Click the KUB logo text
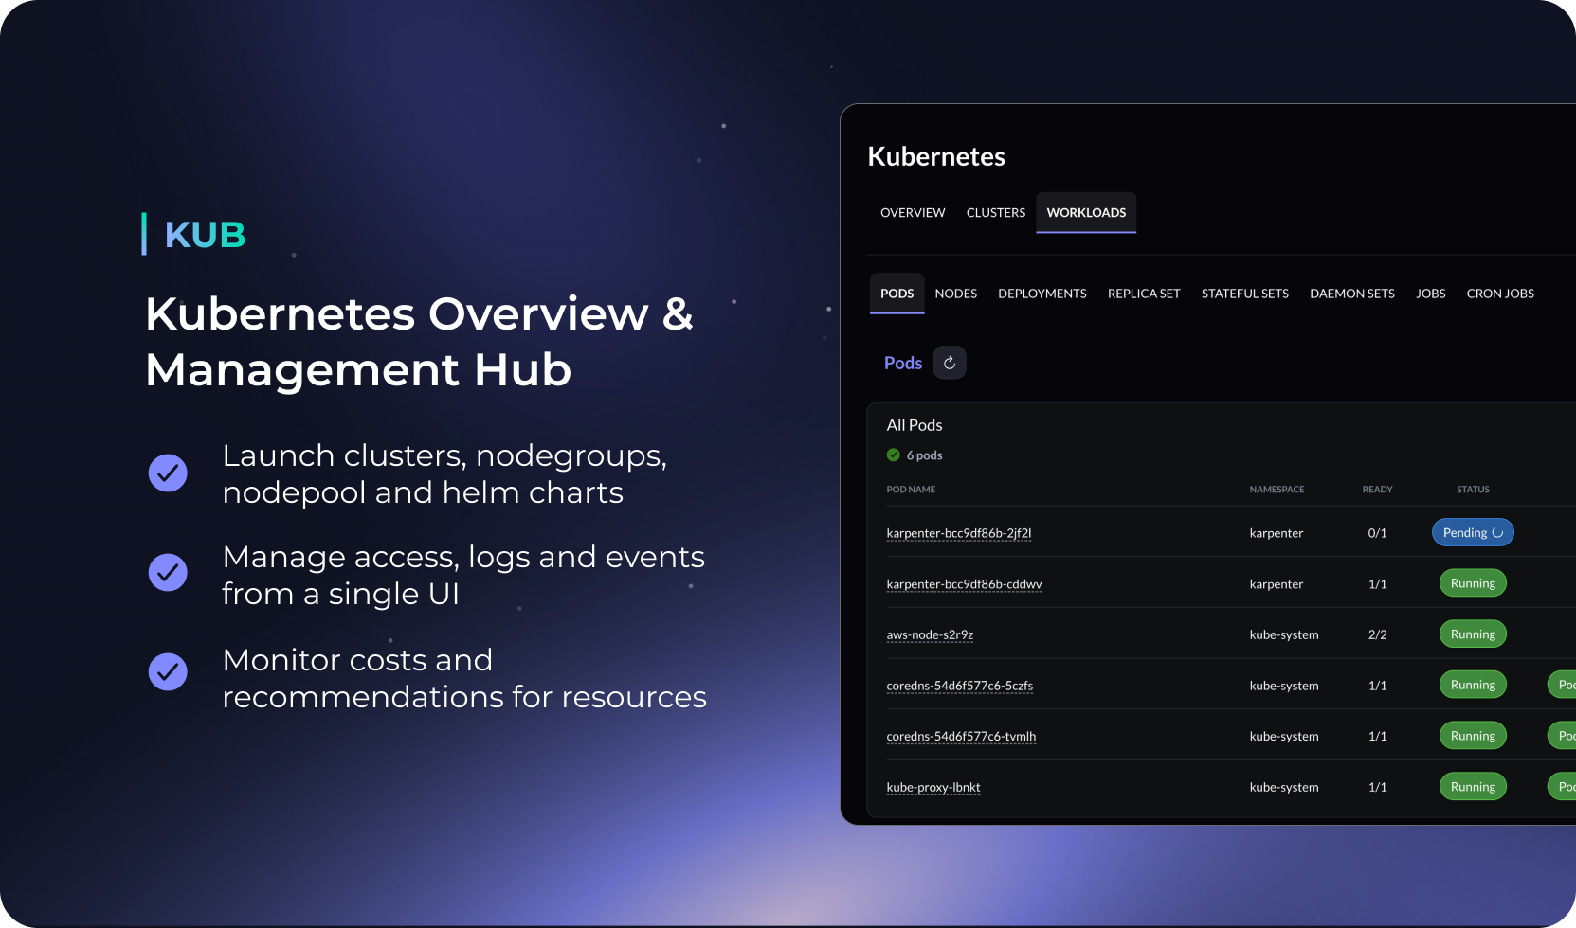Image resolution: width=1576 pixels, height=928 pixels. pos(205,235)
